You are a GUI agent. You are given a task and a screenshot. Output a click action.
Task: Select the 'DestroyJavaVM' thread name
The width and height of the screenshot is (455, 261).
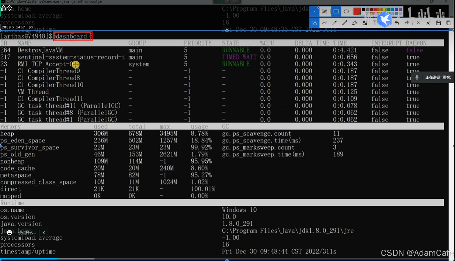click(x=40, y=50)
